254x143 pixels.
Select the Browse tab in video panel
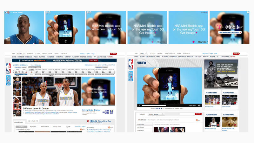coord(142,114)
